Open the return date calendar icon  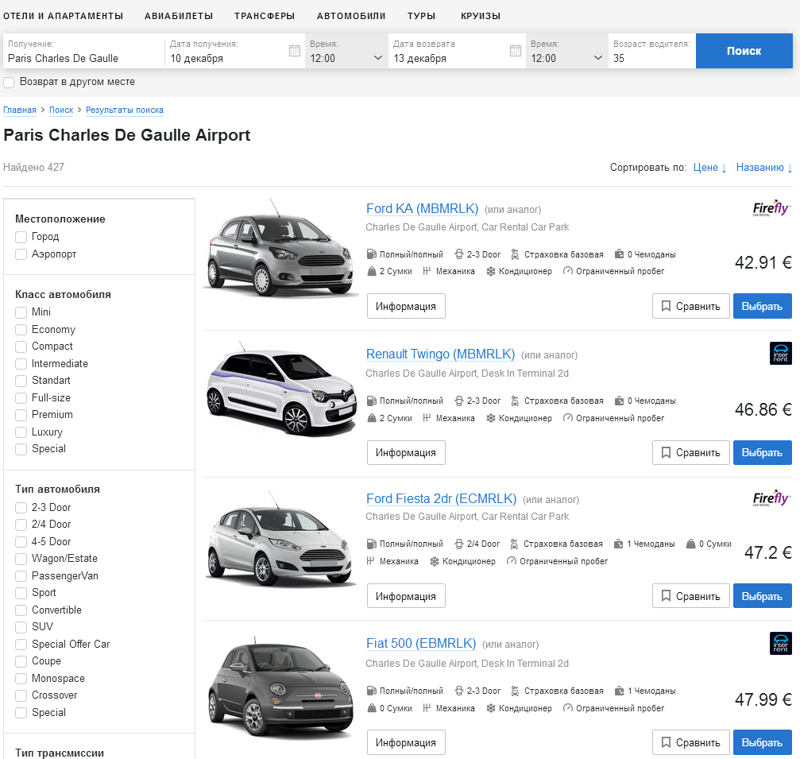[x=516, y=51]
